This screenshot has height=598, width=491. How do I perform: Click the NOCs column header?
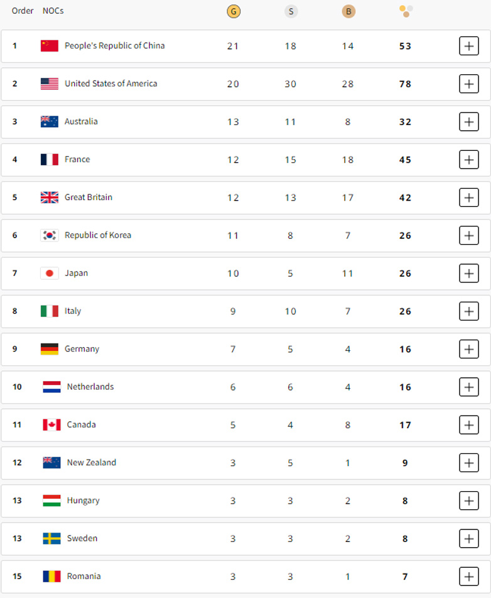[53, 11]
